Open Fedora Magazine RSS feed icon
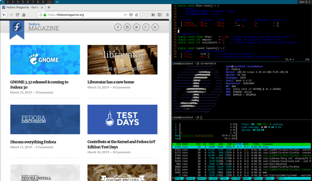The height and width of the screenshot is (181, 312). (x=155, y=28)
